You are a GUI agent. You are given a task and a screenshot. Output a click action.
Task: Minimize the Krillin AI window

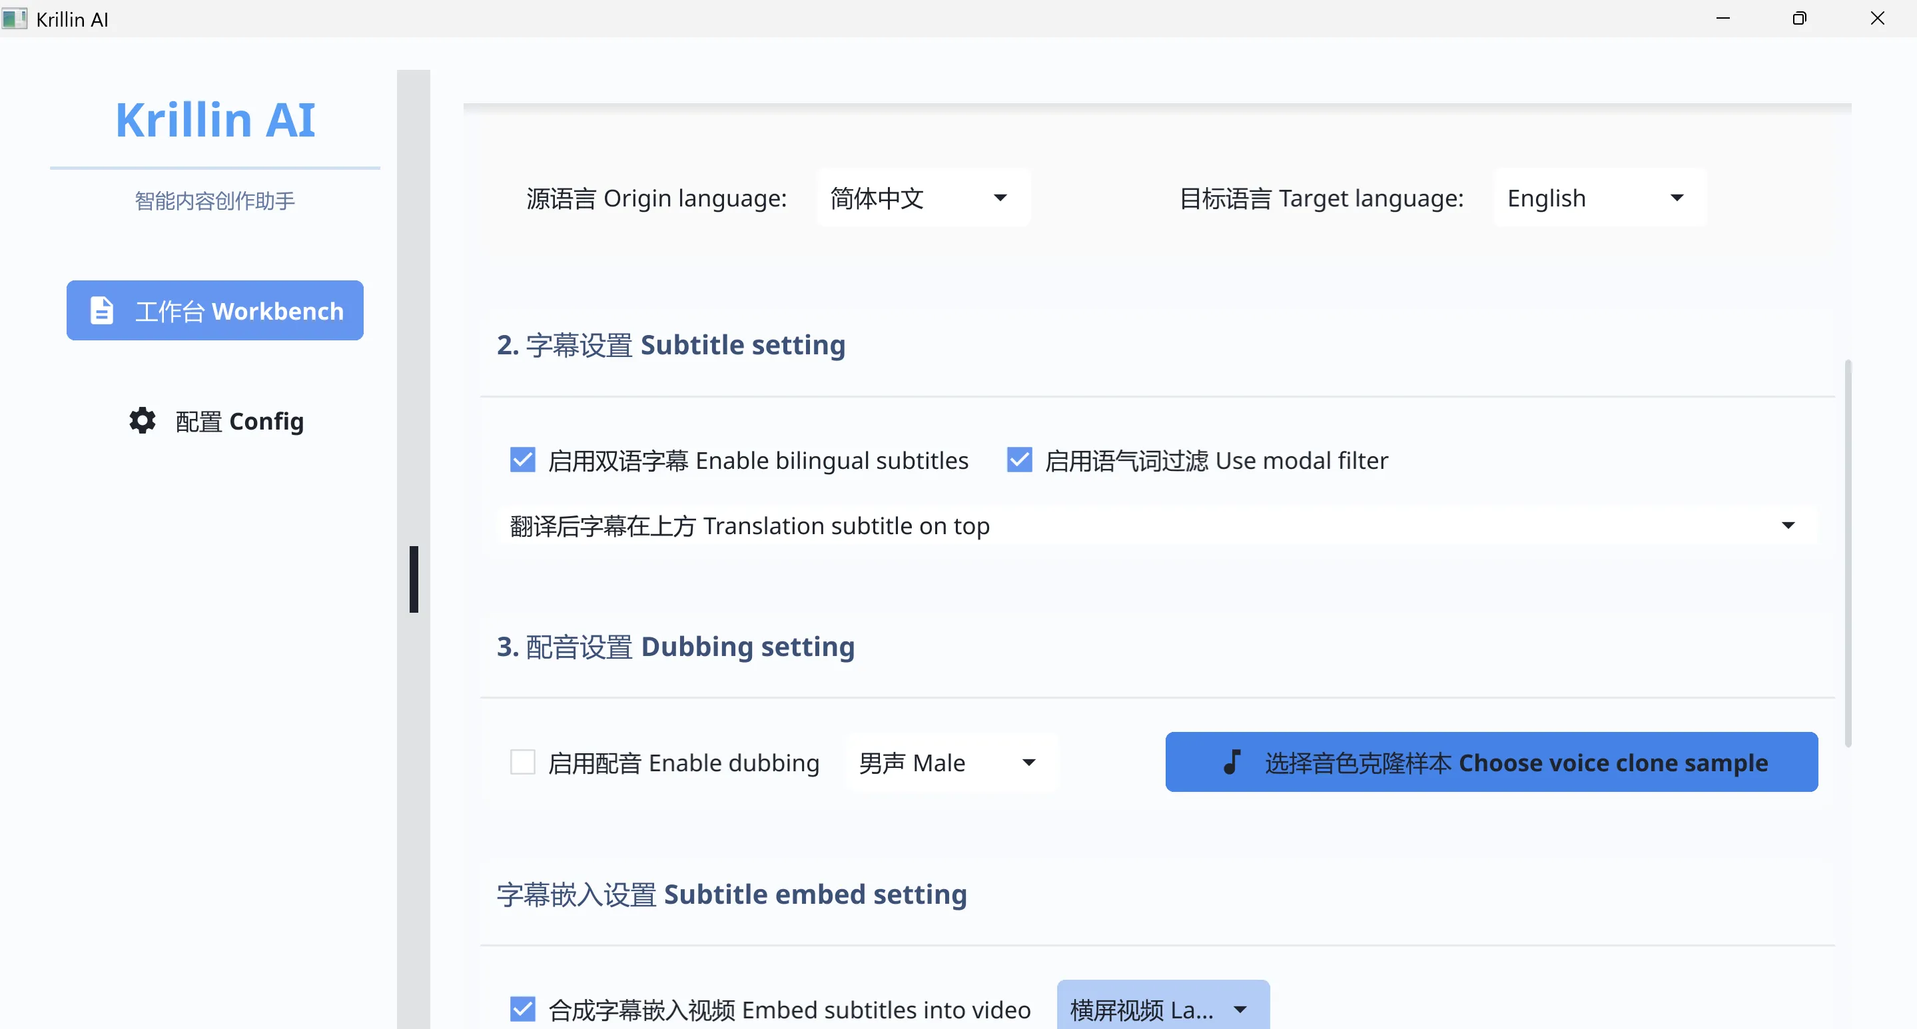pos(1723,18)
